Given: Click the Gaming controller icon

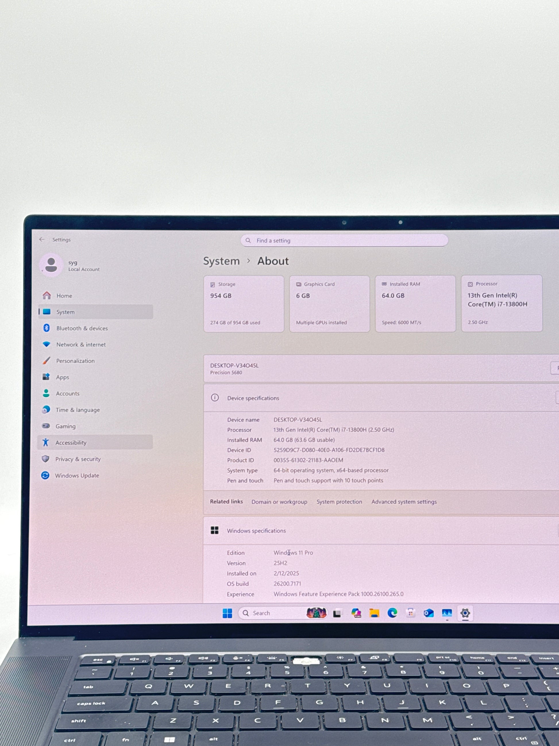Looking at the screenshot, I should (46, 426).
